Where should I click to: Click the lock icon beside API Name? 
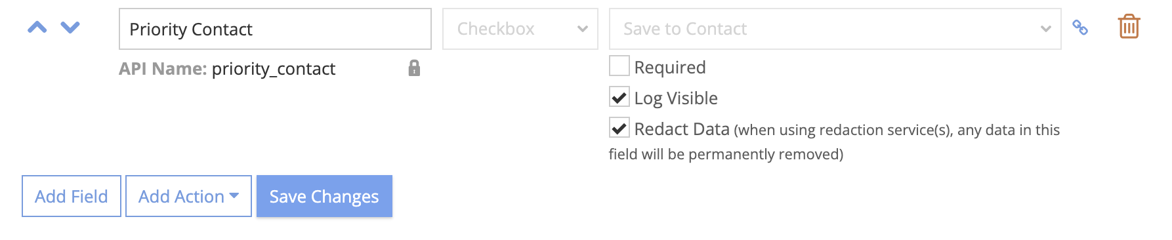pos(414,68)
